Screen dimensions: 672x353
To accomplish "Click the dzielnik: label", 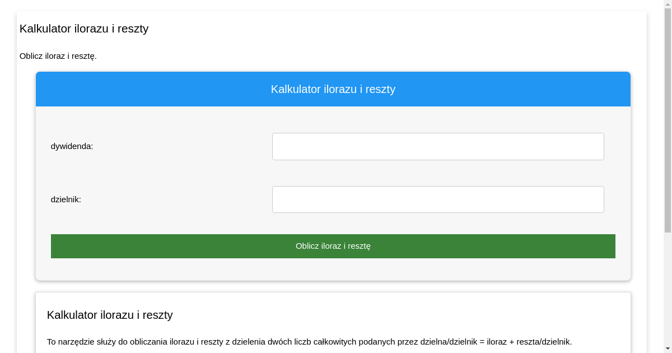I will point(66,199).
